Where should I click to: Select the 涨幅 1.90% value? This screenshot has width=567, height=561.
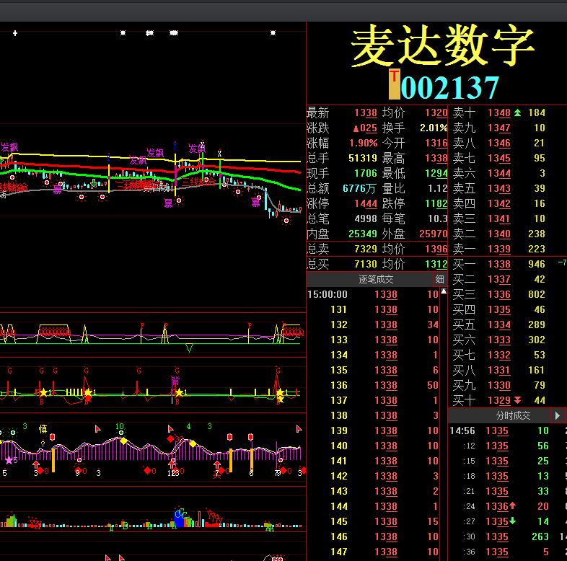(x=363, y=143)
